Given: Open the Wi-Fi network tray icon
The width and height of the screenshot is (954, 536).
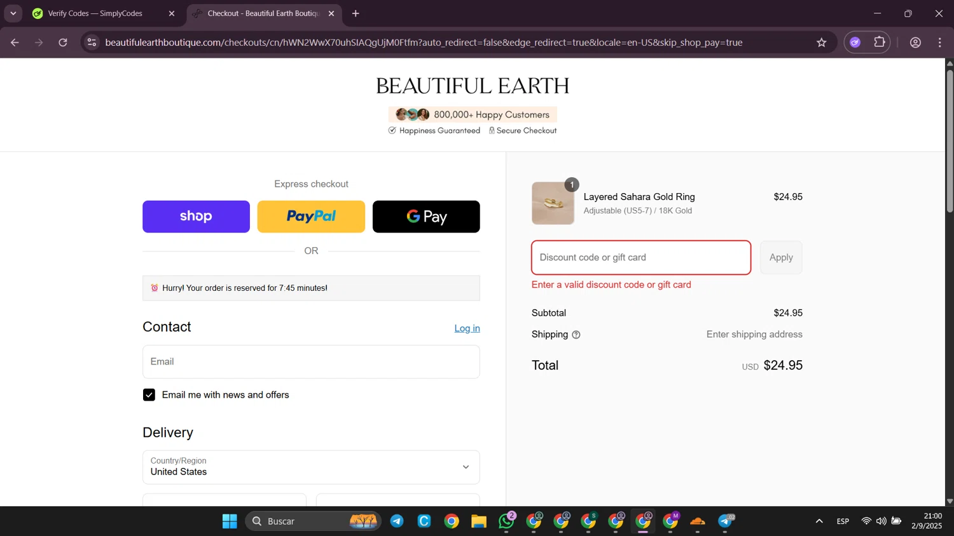Looking at the screenshot, I should pyautogui.click(x=866, y=521).
